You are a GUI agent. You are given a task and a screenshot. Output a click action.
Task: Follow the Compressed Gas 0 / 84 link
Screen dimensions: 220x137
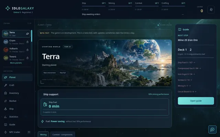tap(189, 68)
